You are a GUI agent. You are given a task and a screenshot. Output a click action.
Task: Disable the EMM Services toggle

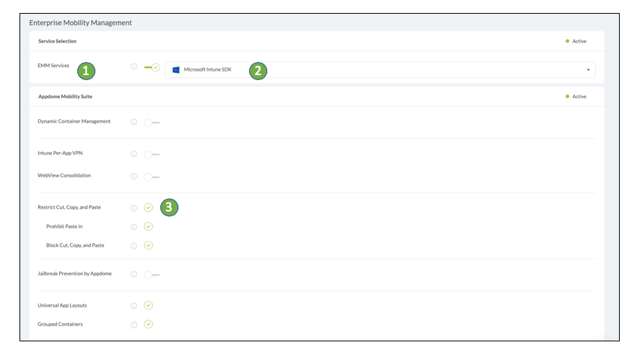(152, 67)
